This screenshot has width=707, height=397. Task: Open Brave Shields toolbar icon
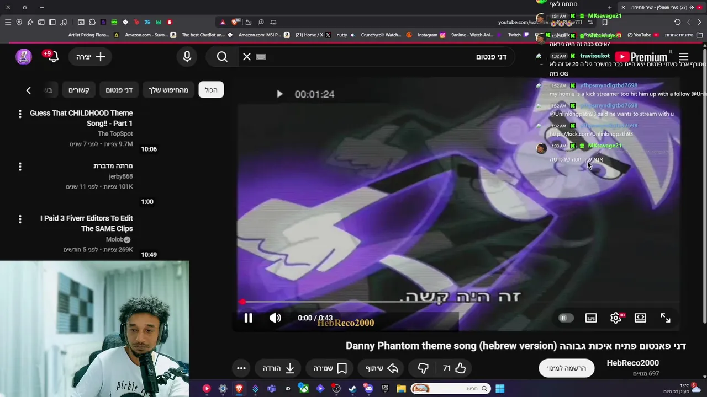point(19,22)
